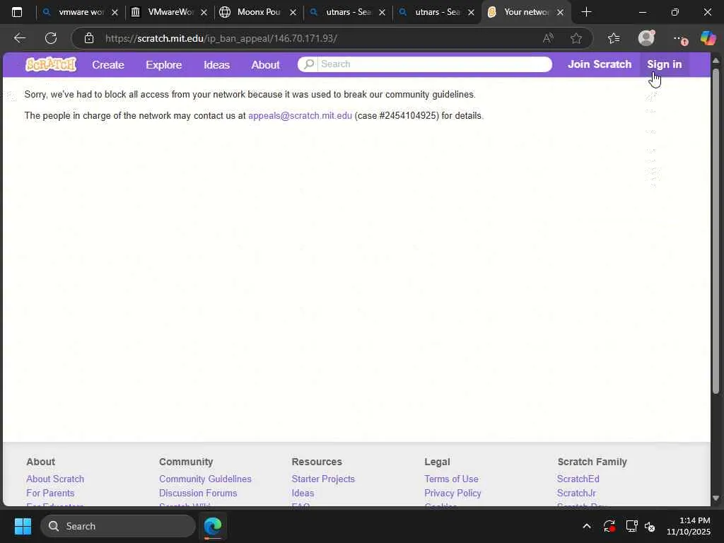Open Community Guidelines footer link
Image resolution: width=724 pixels, height=543 pixels.
click(x=206, y=479)
